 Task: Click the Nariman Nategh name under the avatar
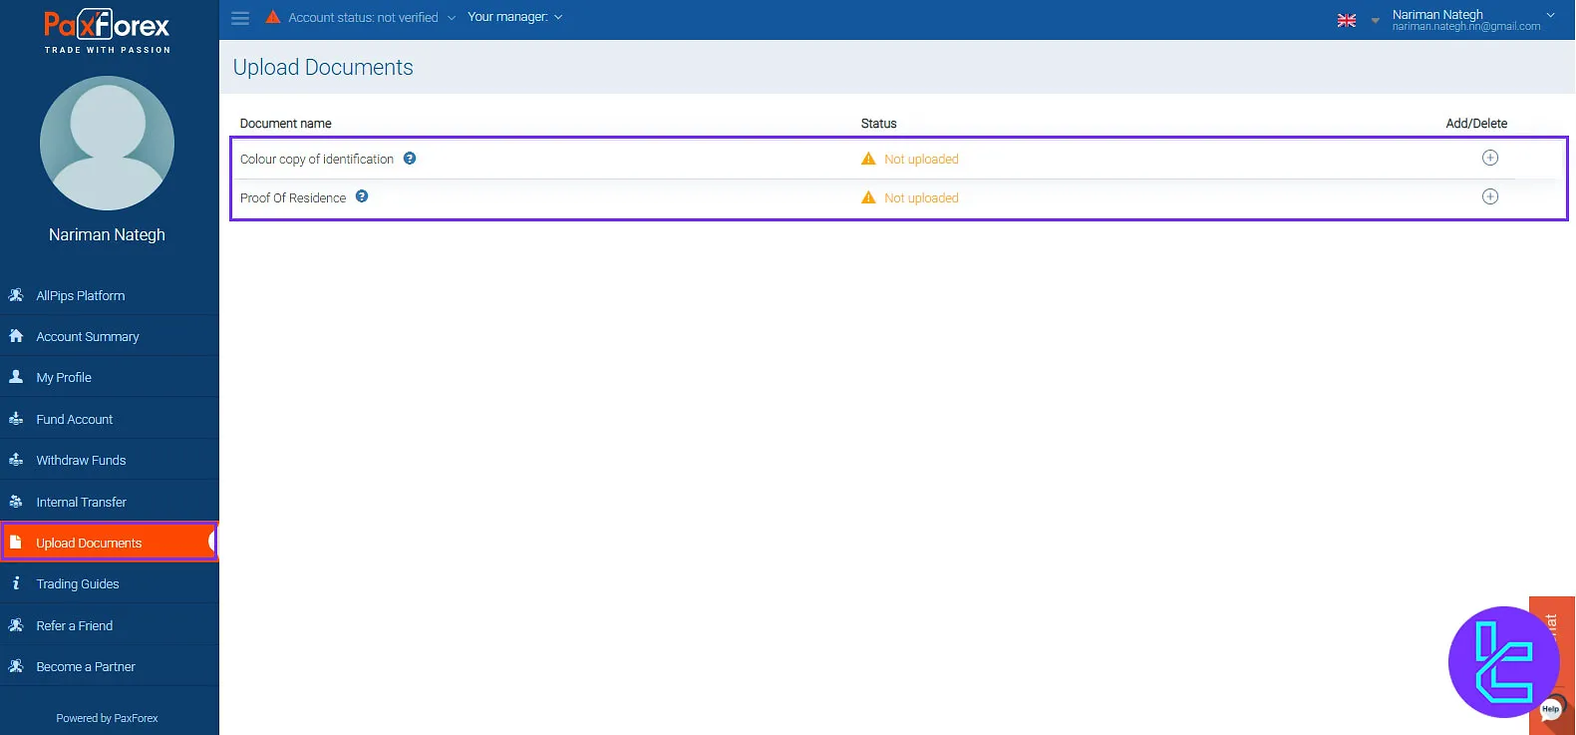(108, 235)
